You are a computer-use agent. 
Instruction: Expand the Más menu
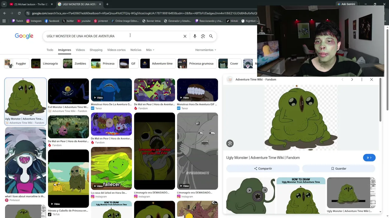click(150, 50)
